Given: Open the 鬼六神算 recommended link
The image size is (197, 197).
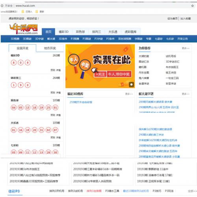Looking at the screenshot, I should click(x=144, y=78).
